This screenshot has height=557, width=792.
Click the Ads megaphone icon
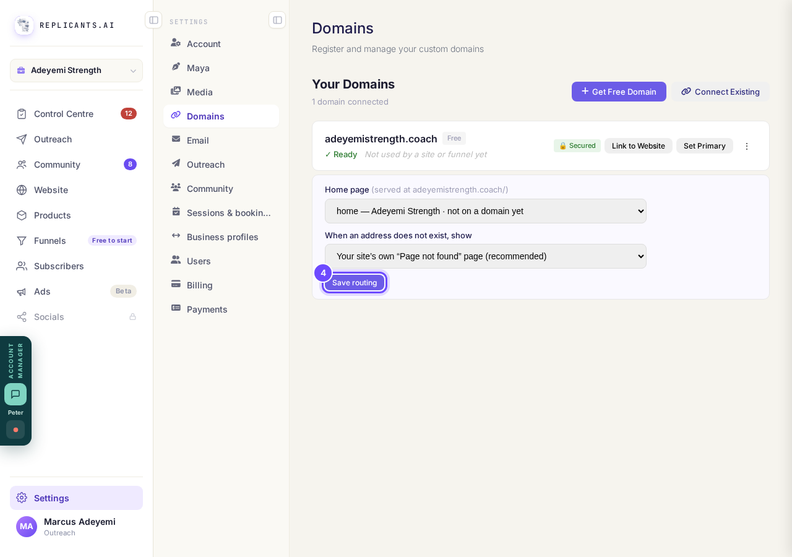[22, 291]
